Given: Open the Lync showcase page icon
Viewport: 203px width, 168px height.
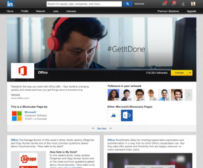Looking at the screenshot, I should (127, 115).
